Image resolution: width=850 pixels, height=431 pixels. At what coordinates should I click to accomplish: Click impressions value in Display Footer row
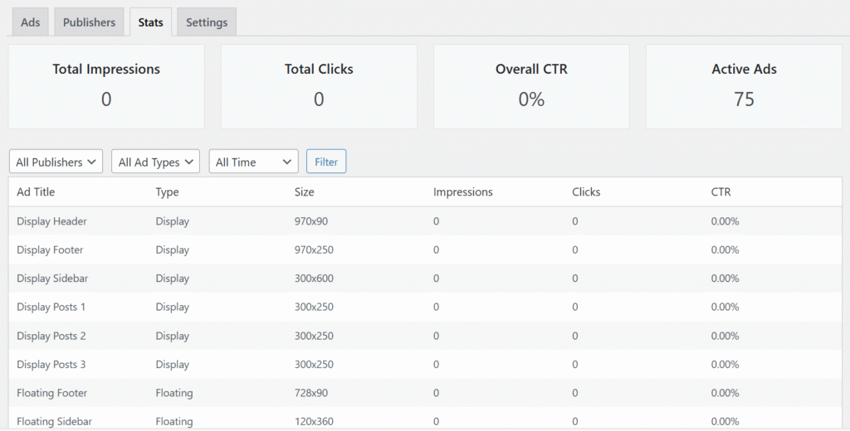click(436, 249)
